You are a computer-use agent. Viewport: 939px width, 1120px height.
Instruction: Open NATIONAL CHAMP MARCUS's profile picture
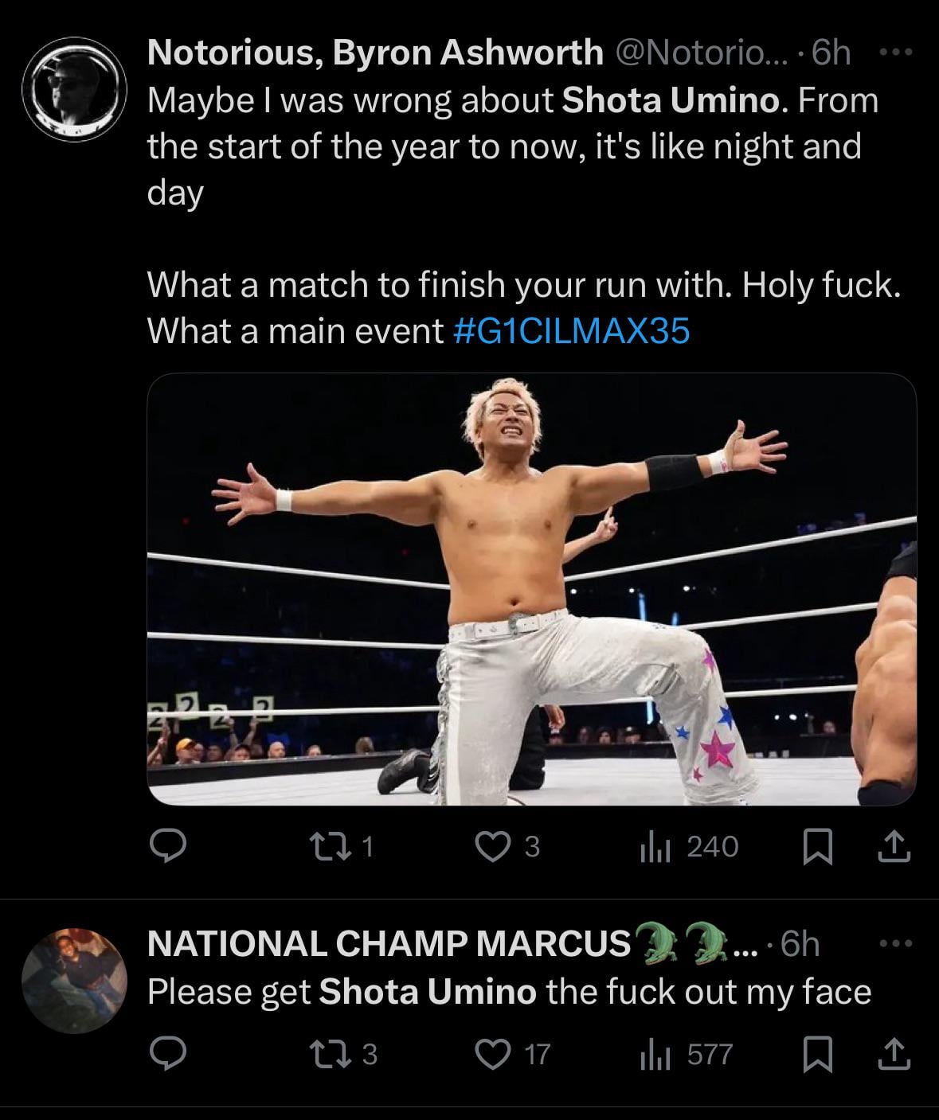[74, 980]
